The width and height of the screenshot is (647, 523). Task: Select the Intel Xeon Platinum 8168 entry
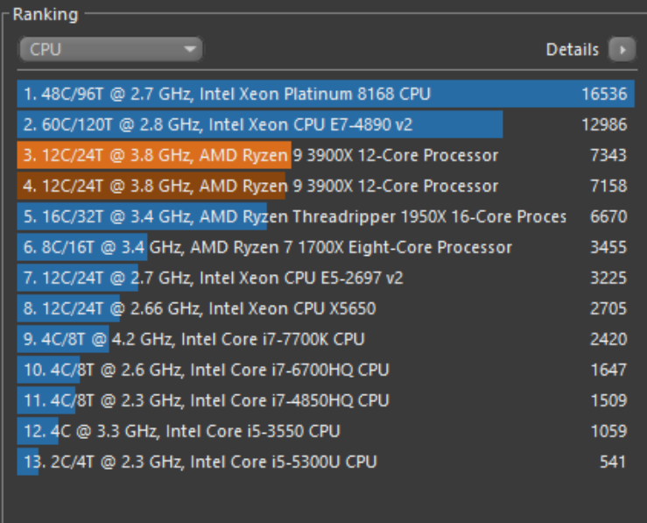pos(326,94)
